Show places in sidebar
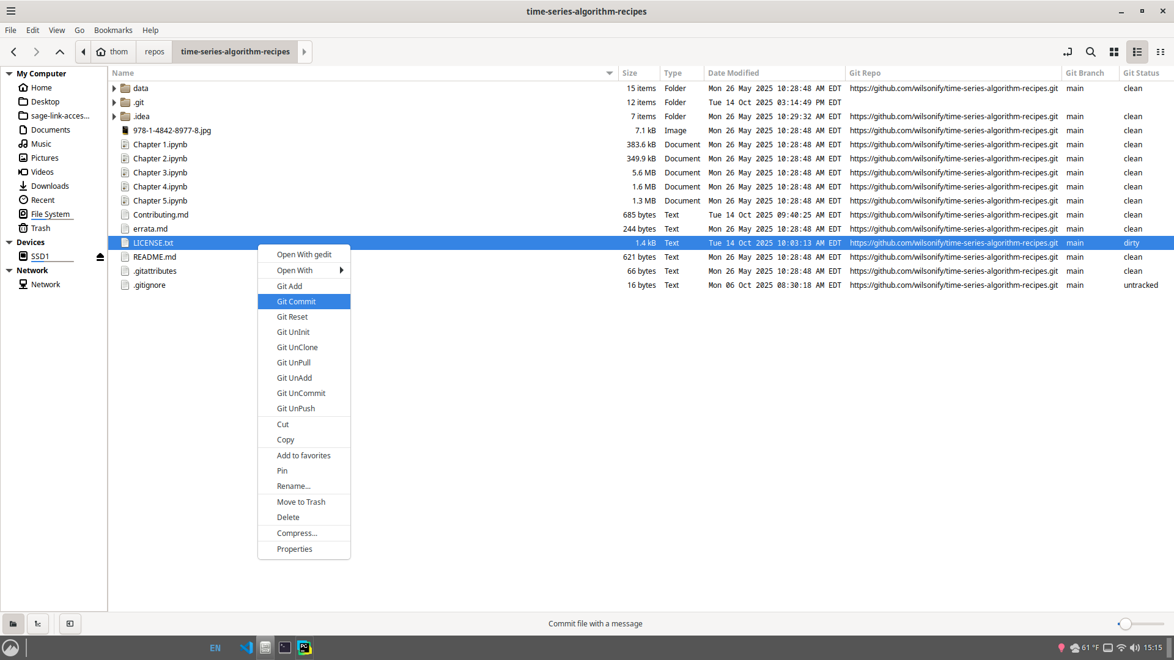 pyautogui.click(x=13, y=623)
